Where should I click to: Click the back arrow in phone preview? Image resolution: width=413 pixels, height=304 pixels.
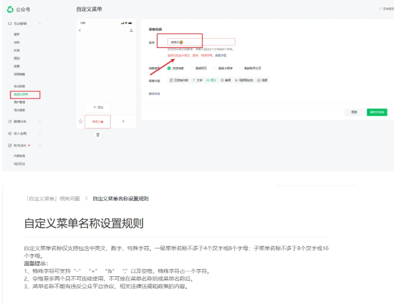(80, 30)
